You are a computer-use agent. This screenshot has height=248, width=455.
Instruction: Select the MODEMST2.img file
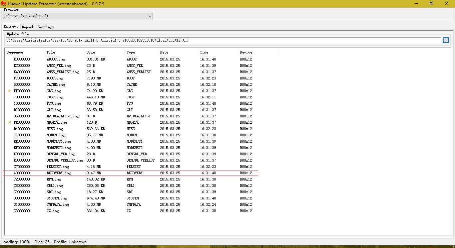[59, 148]
